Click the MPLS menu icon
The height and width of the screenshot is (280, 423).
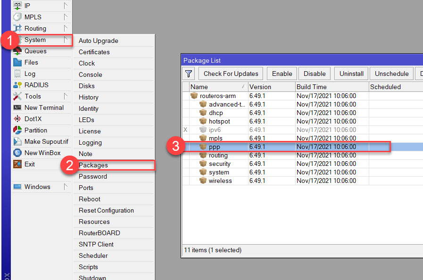[17, 16]
